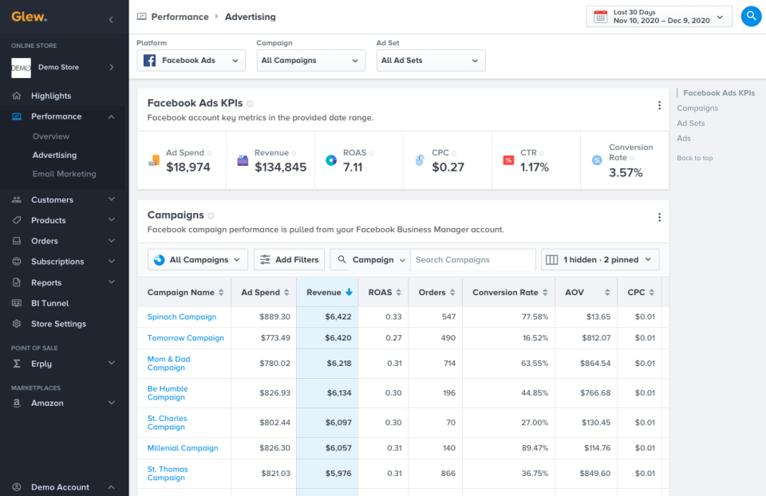Click the Add Filters button
Screen dimensions: 766x496
(x=289, y=259)
